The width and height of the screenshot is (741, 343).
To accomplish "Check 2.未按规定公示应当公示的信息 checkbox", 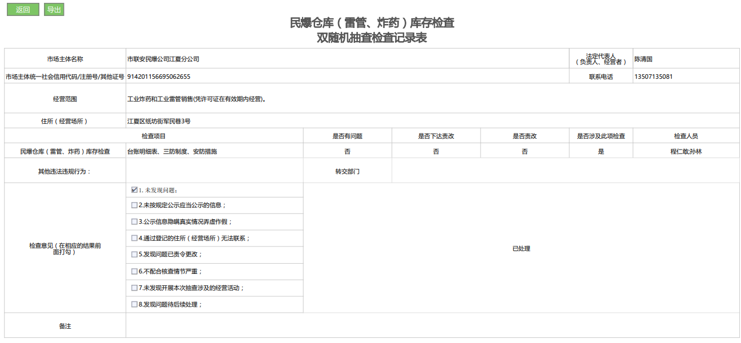I will tap(134, 205).
